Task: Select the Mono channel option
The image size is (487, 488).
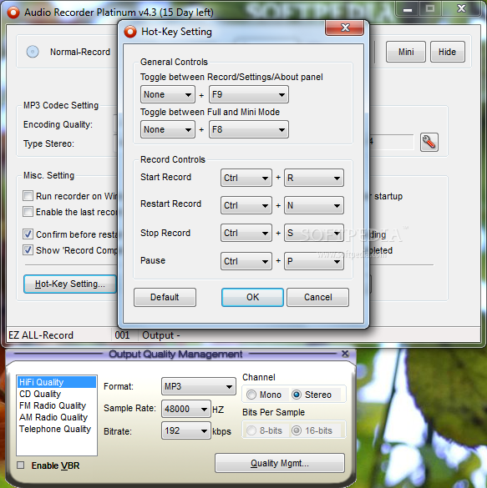Action: 251,395
